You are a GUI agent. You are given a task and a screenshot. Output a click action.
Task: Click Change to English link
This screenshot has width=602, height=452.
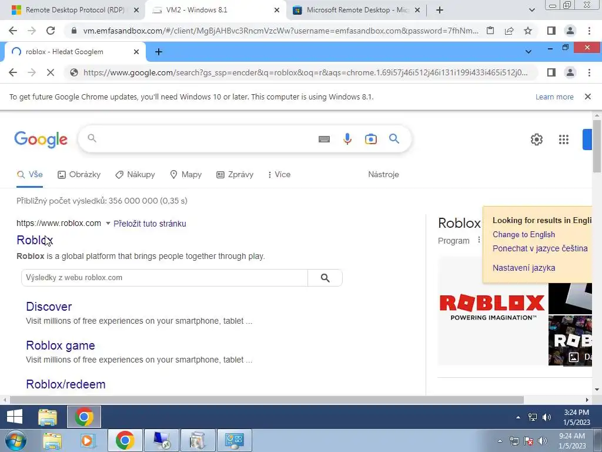(524, 234)
